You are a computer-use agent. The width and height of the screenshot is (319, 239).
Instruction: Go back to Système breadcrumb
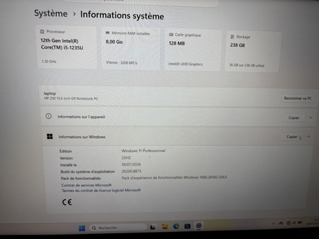tap(50, 13)
